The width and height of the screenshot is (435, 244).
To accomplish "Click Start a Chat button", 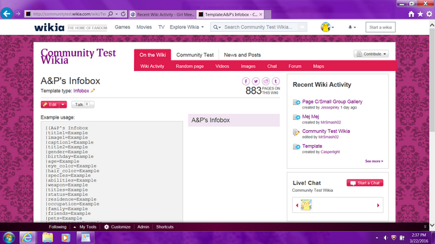I will [365, 183].
